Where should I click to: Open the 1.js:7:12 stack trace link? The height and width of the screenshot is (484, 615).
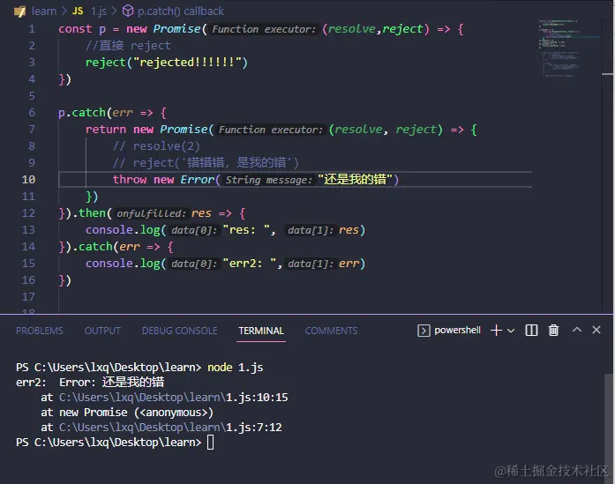tap(170, 428)
